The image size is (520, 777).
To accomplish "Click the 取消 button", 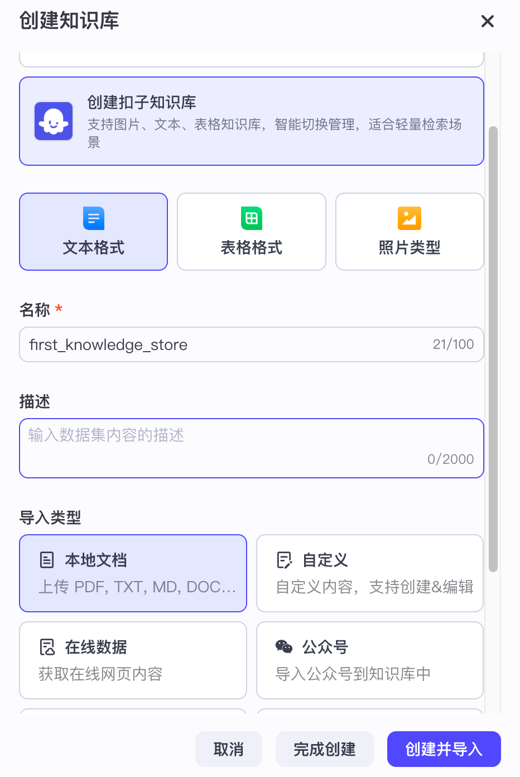I will (x=229, y=749).
